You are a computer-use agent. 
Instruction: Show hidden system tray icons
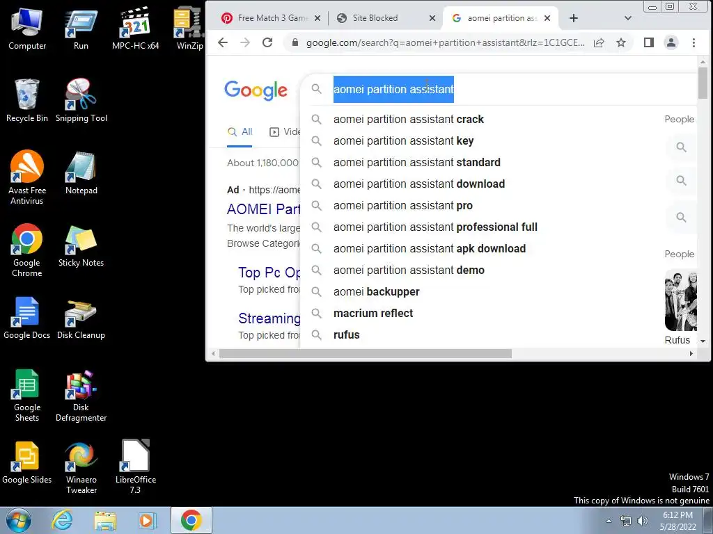pyautogui.click(x=609, y=521)
